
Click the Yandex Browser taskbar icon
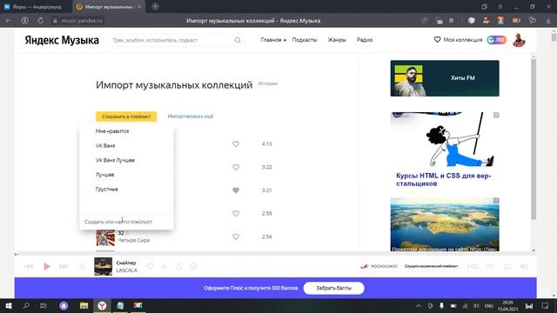point(102,305)
